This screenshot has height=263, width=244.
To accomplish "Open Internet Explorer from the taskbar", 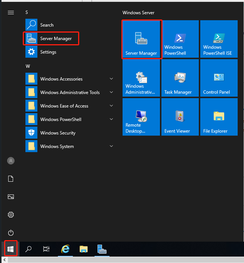I will tap(65, 249).
